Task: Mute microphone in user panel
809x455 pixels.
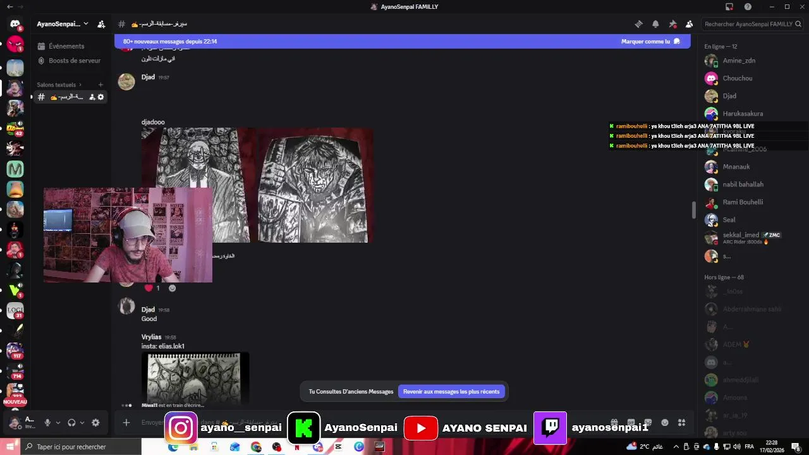Action: [x=47, y=423]
